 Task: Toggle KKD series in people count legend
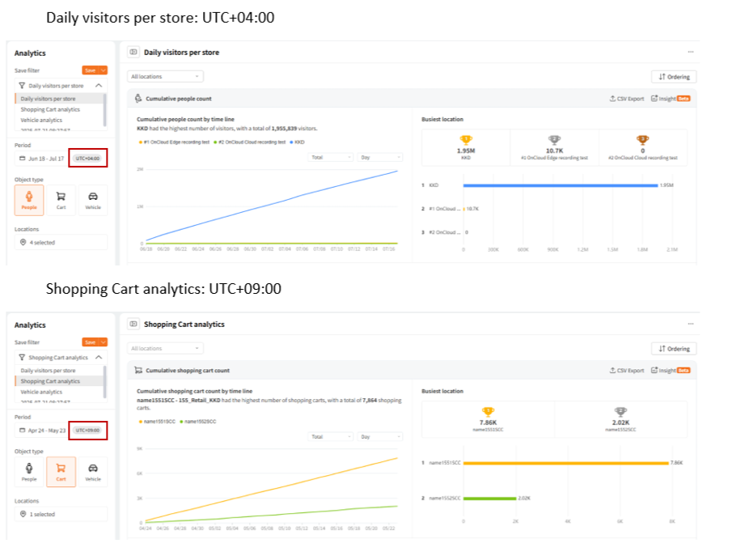point(297,142)
